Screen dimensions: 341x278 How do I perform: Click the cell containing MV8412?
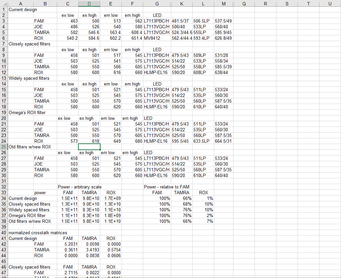tap(152, 38)
